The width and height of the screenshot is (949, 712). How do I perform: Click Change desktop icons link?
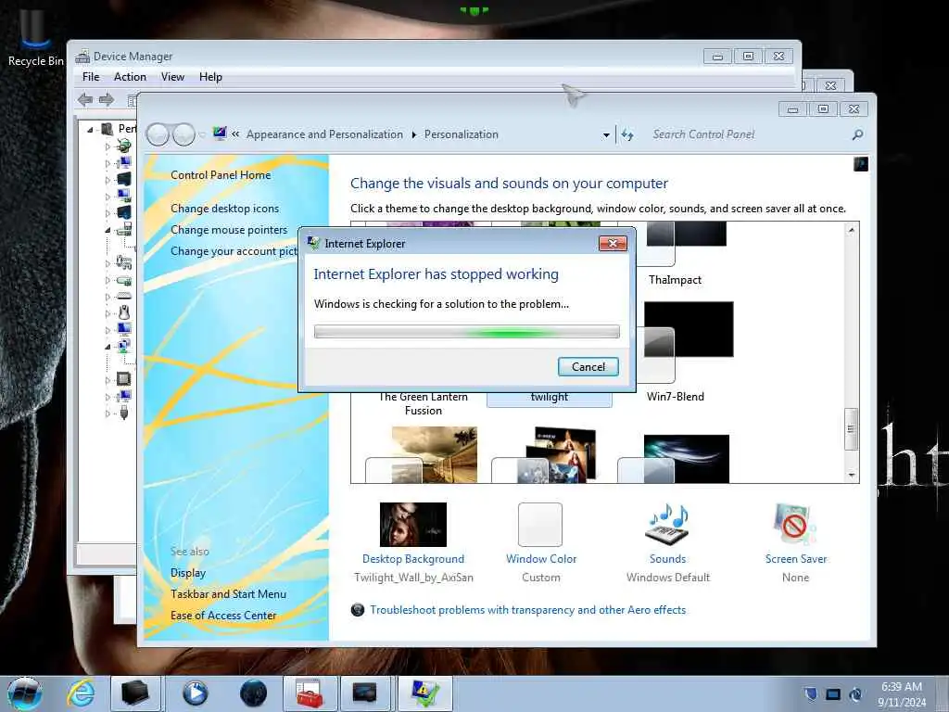[x=224, y=209]
